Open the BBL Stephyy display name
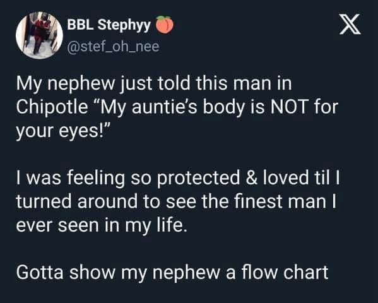Image resolution: width=378 pixels, height=303 pixels. click(109, 25)
